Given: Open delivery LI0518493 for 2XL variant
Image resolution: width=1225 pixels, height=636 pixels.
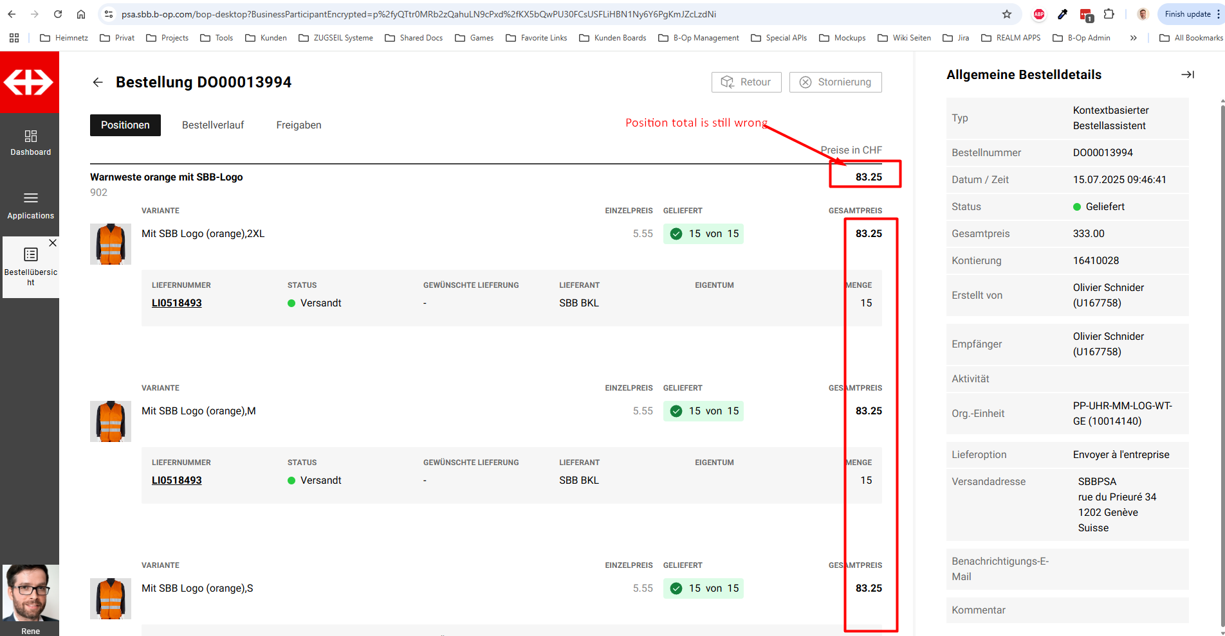Looking at the screenshot, I should click(x=176, y=303).
